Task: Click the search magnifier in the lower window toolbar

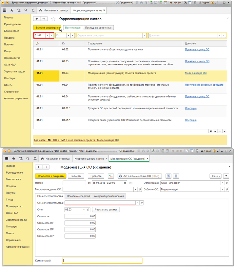Action: point(29,159)
